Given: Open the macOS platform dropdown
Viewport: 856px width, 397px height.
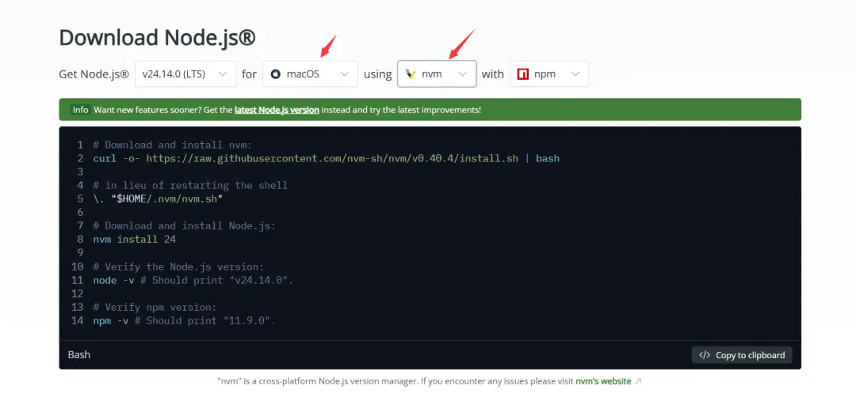Looking at the screenshot, I should (310, 74).
